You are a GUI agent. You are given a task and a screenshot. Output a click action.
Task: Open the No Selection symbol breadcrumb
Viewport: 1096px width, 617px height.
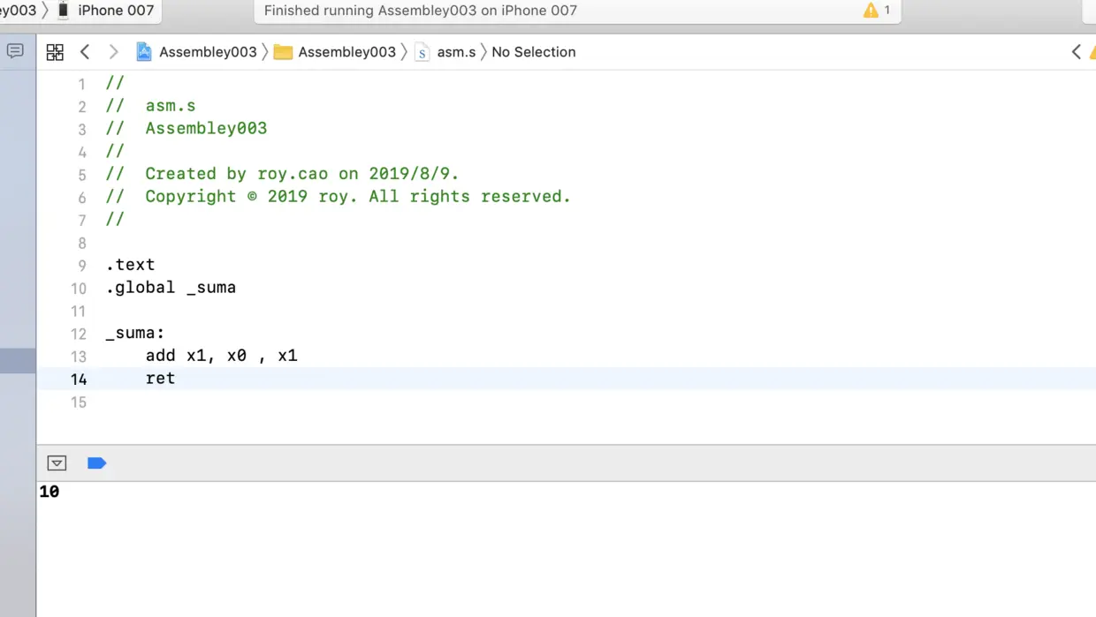[534, 52]
